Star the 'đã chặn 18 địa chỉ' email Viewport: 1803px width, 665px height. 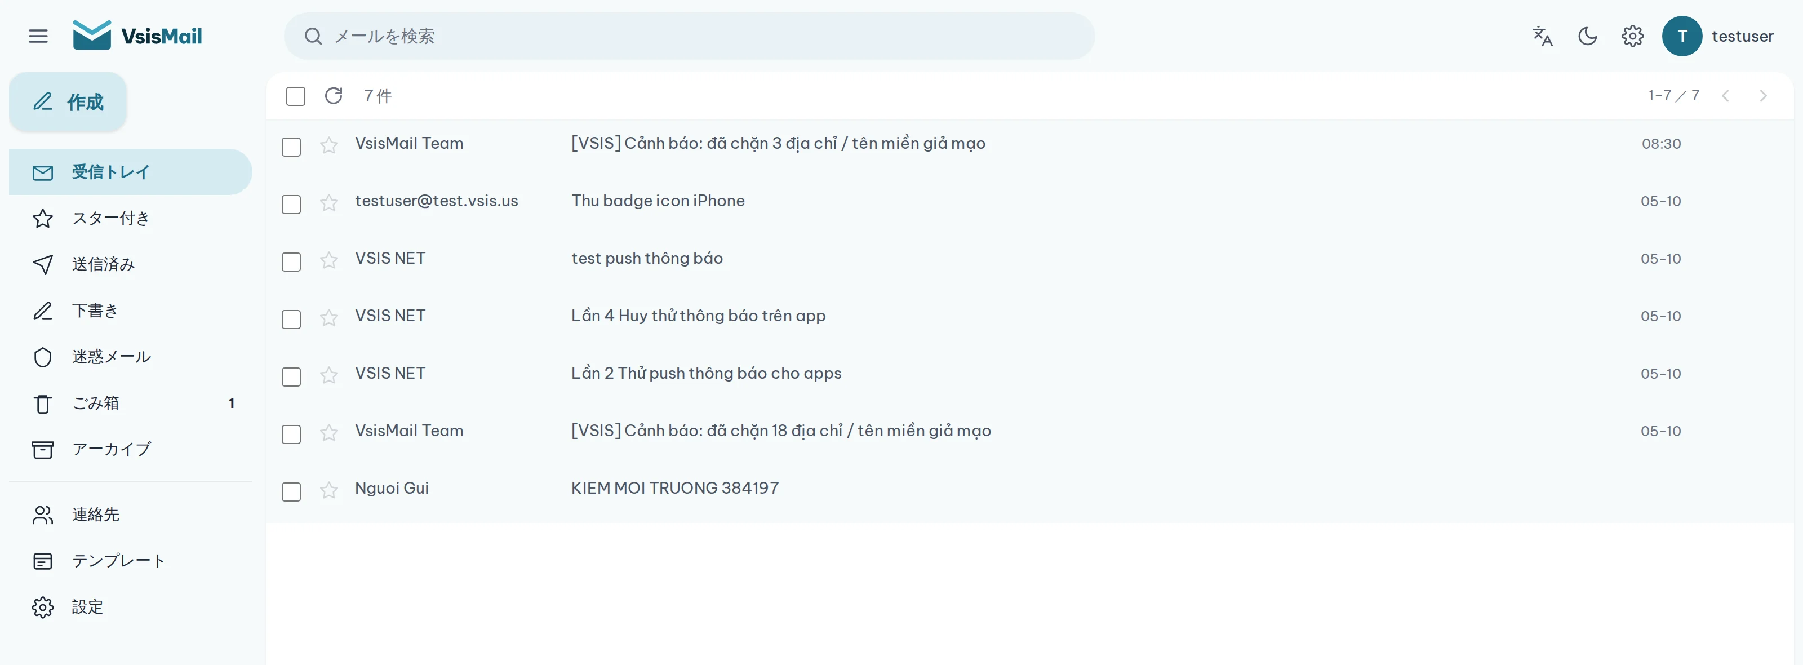pos(329,433)
